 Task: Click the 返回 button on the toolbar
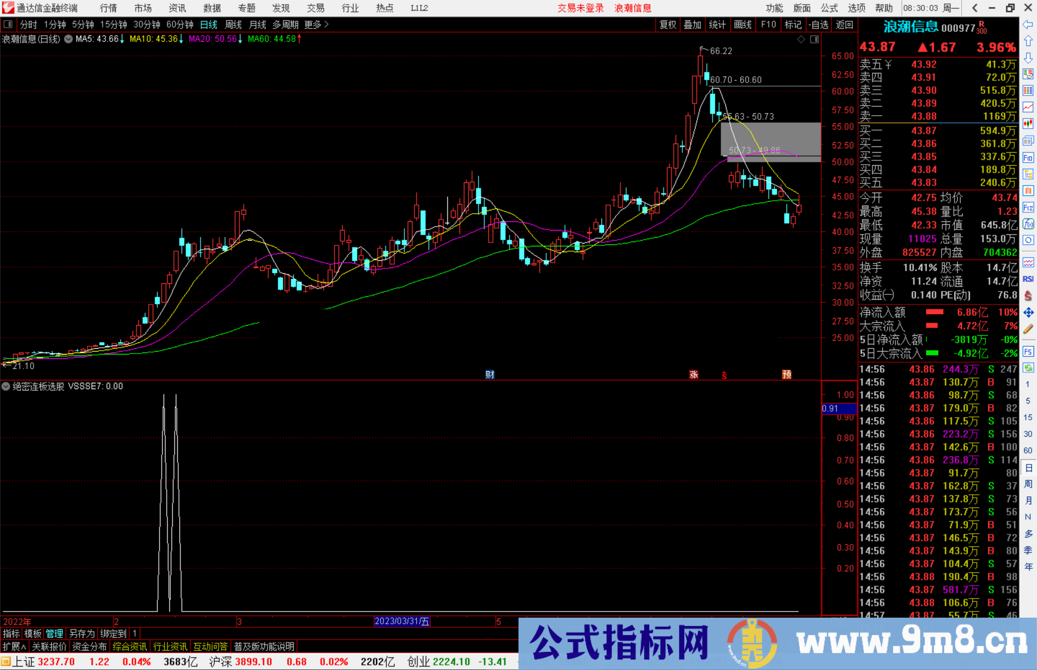pyautogui.click(x=844, y=24)
